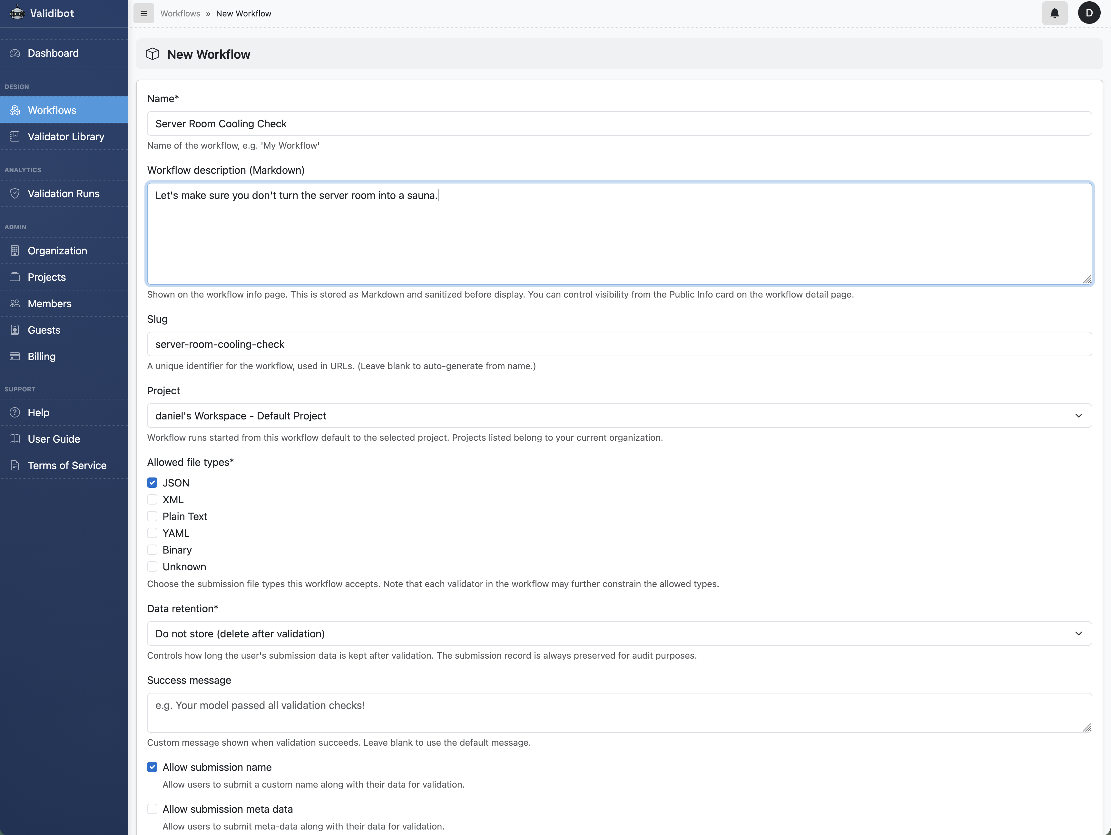This screenshot has height=835, width=1111.
Task: Open the Validator Library book icon
Action: [x=15, y=136]
